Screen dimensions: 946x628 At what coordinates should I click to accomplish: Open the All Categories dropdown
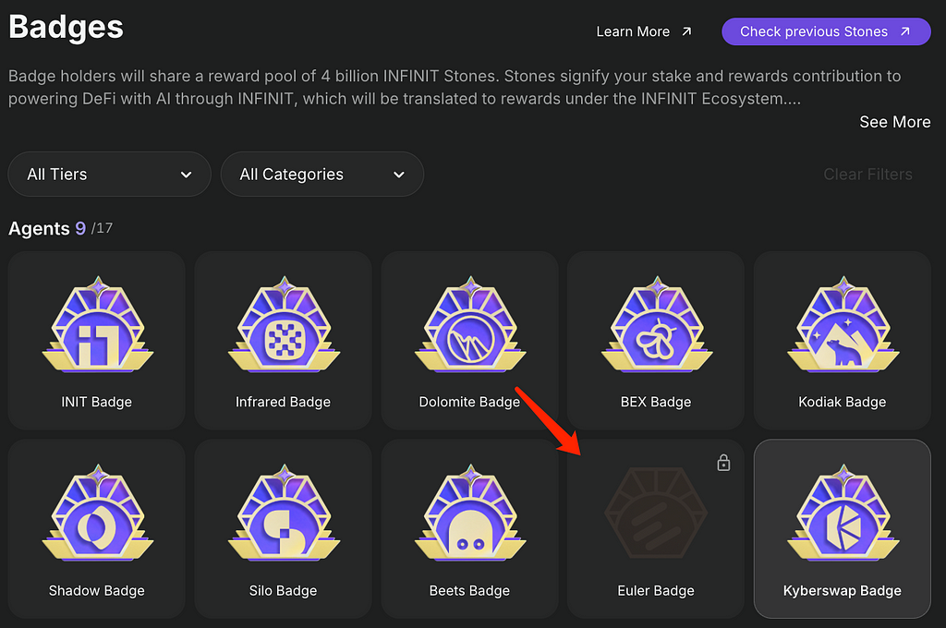tap(322, 175)
